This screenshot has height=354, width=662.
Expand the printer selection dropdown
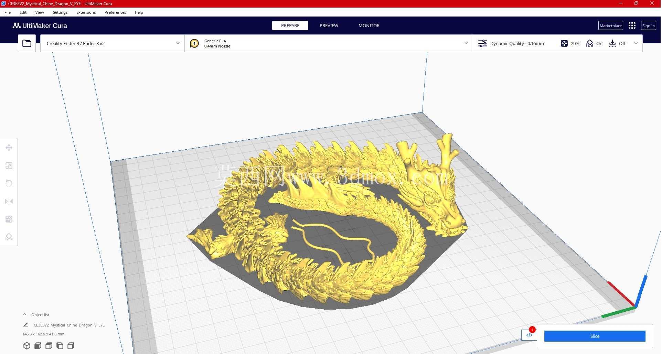[x=178, y=43]
